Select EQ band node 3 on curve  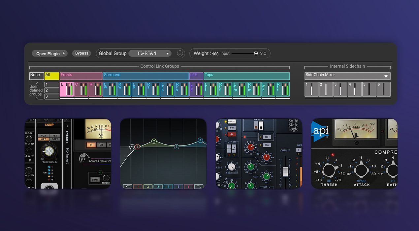pyautogui.click(x=177, y=146)
